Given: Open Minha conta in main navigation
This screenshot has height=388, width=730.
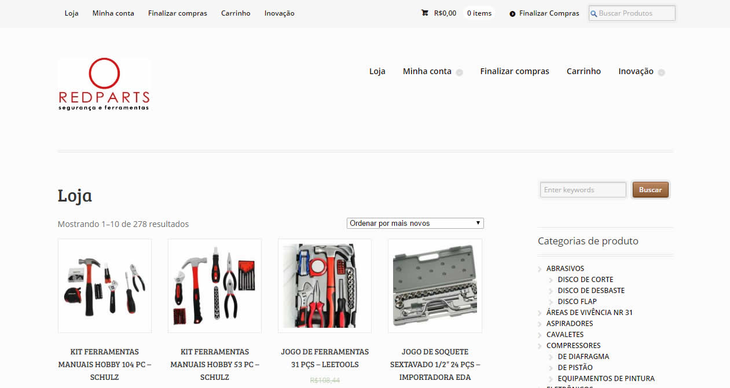Looking at the screenshot, I should coord(427,71).
